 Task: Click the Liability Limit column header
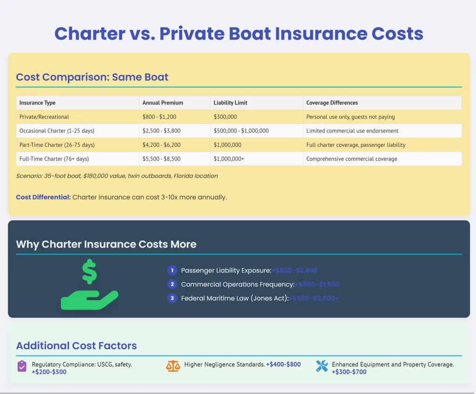231,103
